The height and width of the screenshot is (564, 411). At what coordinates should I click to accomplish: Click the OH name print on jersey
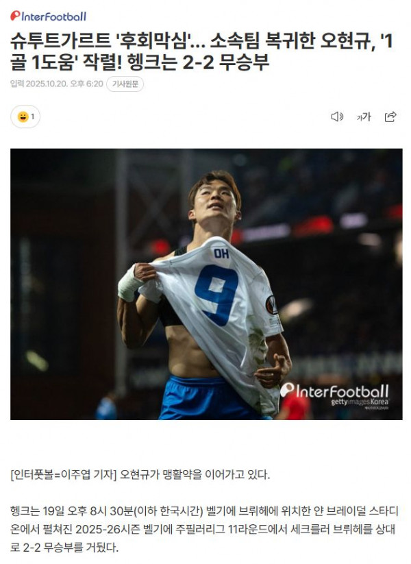click(x=221, y=254)
